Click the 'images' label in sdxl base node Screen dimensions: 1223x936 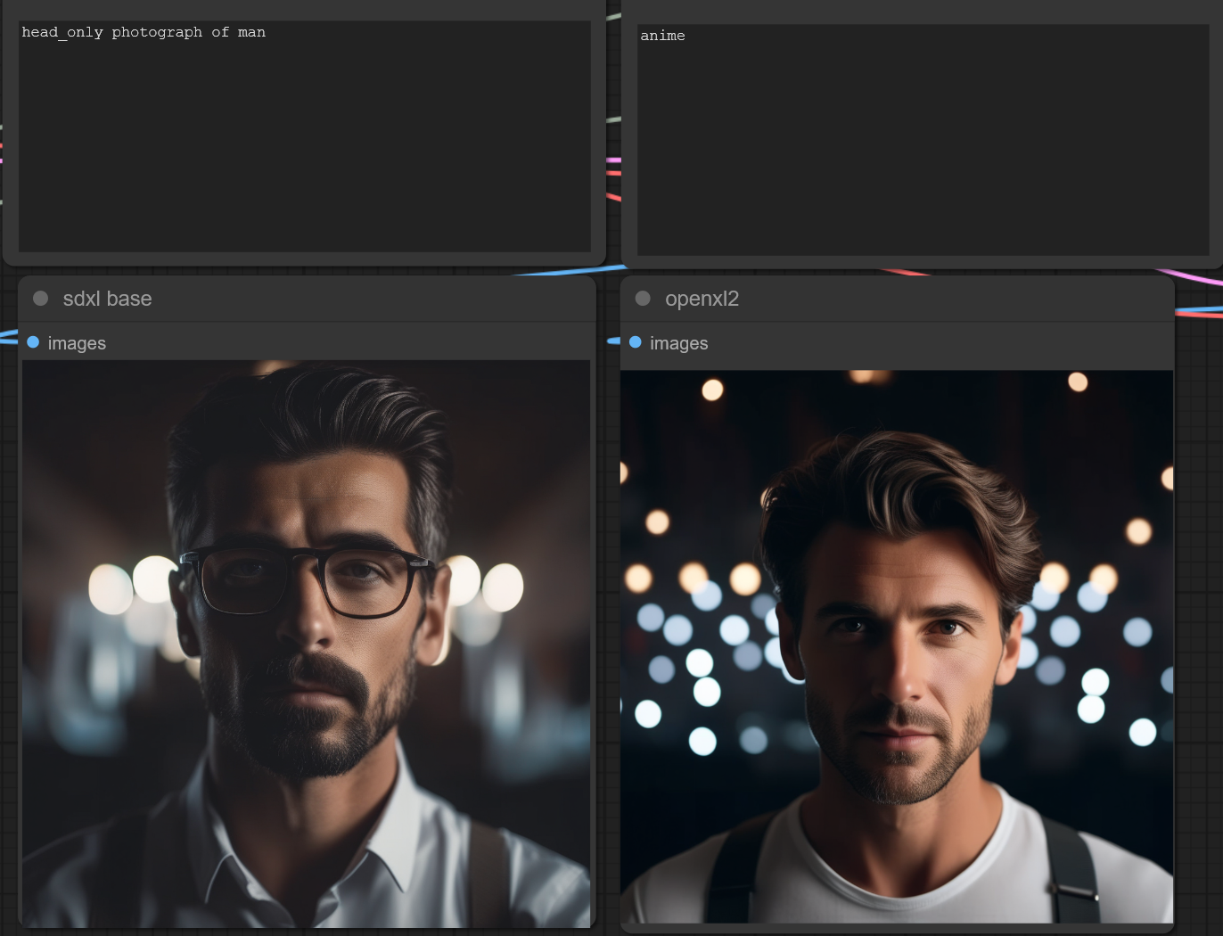pyautogui.click(x=77, y=343)
